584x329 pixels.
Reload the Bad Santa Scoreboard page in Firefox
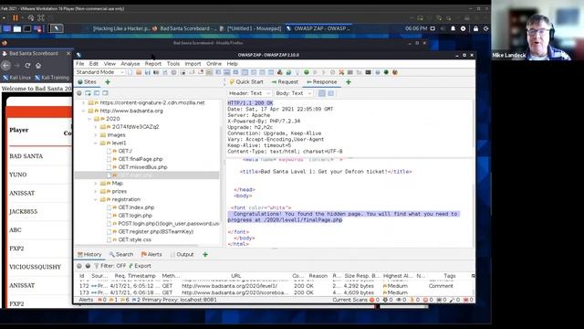[27, 66]
